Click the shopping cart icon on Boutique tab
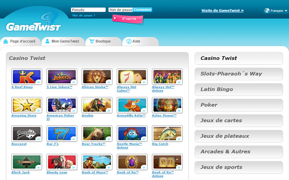289x180 pixels. pos(92,41)
